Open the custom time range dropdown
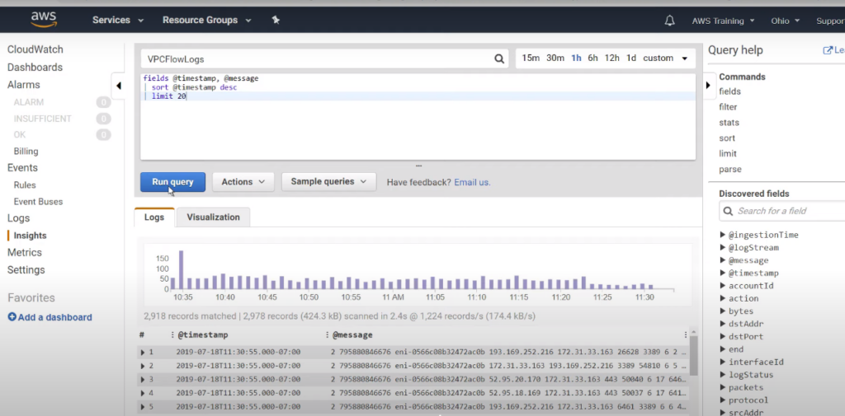Image resolution: width=845 pixels, height=416 pixels. (x=665, y=58)
